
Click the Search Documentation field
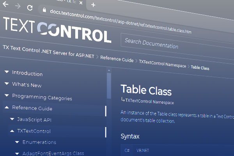pos(177,44)
